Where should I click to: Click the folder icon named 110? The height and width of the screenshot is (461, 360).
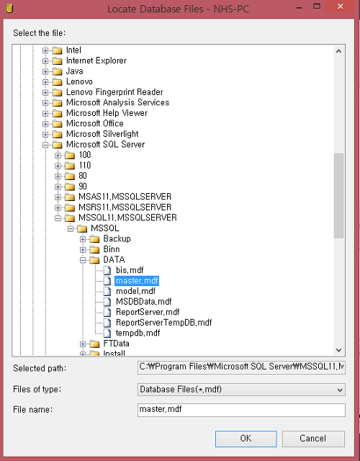[x=70, y=166]
